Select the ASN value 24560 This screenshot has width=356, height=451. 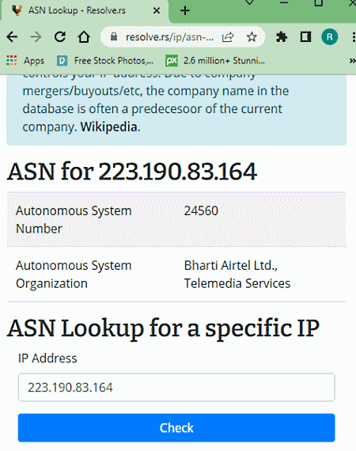coord(201,210)
